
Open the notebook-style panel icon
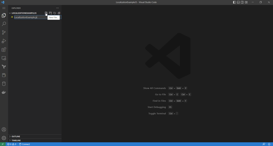click(x=4, y=75)
